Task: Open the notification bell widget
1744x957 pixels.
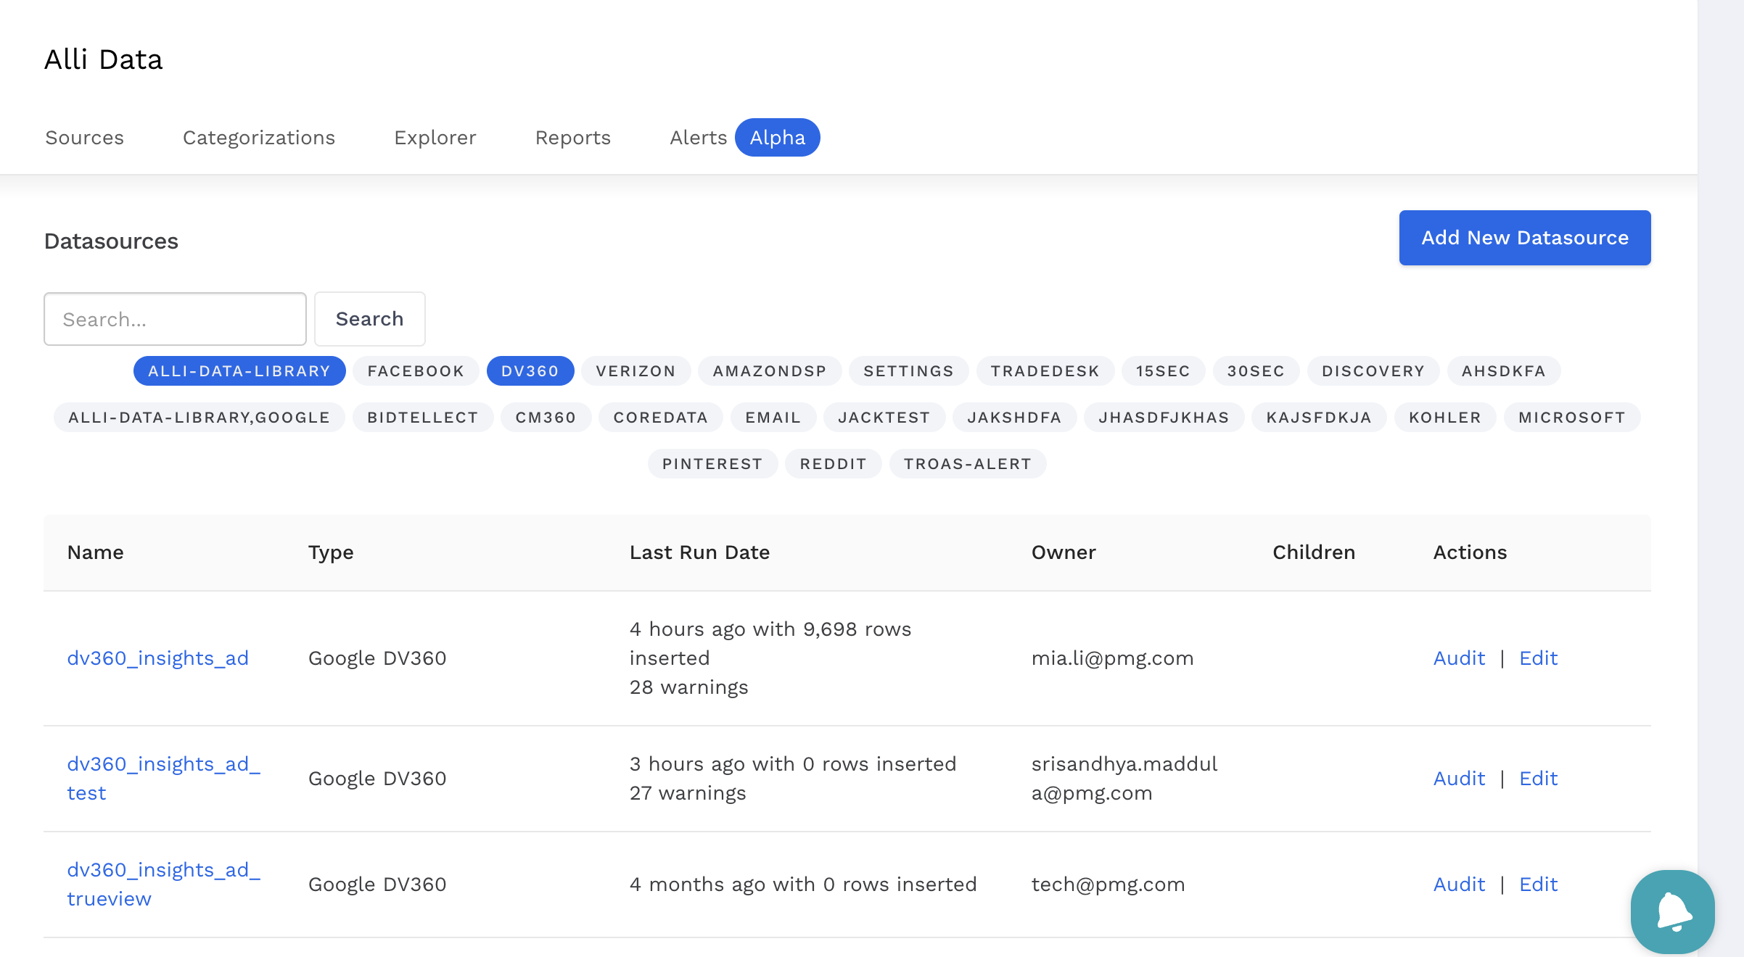Action: coord(1672,911)
